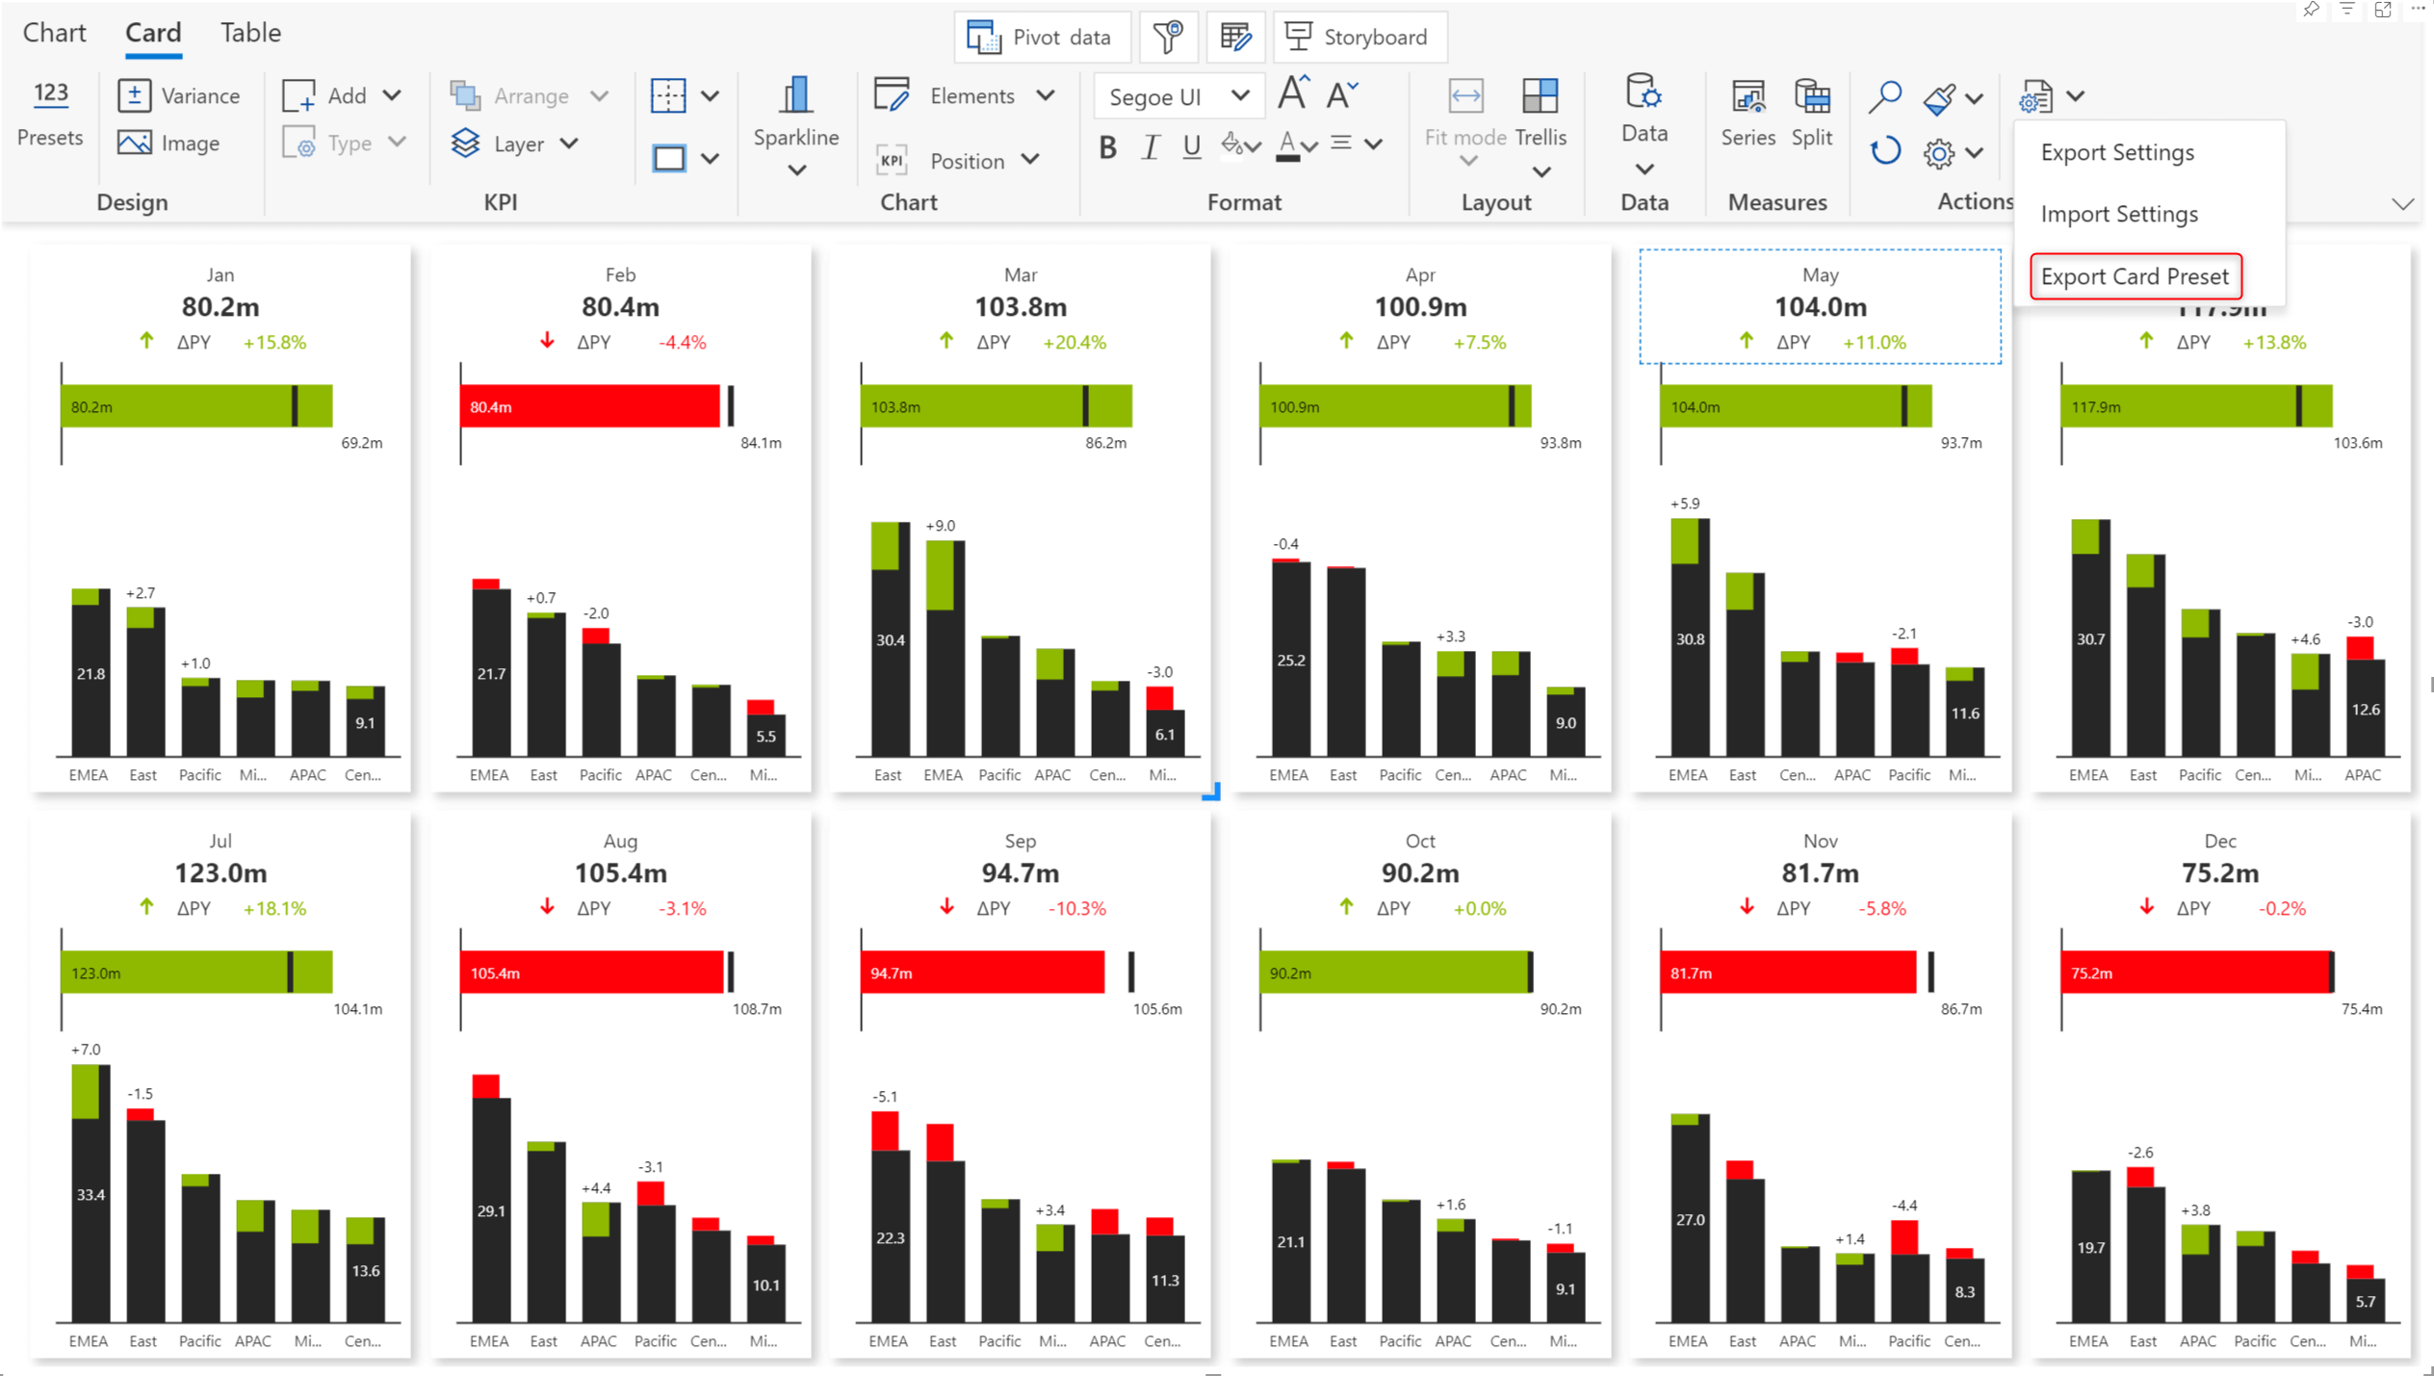Decrease font size with small A icon

[x=1341, y=94]
